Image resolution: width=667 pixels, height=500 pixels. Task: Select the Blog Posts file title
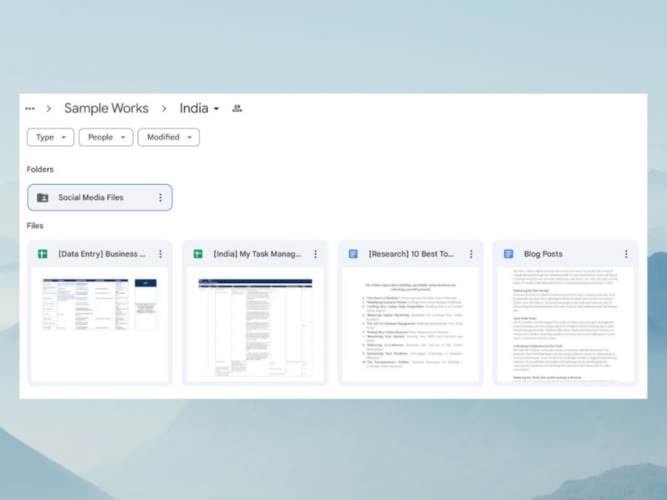[x=543, y=254]
